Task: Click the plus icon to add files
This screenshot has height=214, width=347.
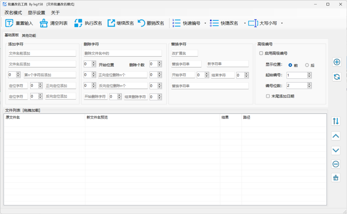Action: pos(336,62)
